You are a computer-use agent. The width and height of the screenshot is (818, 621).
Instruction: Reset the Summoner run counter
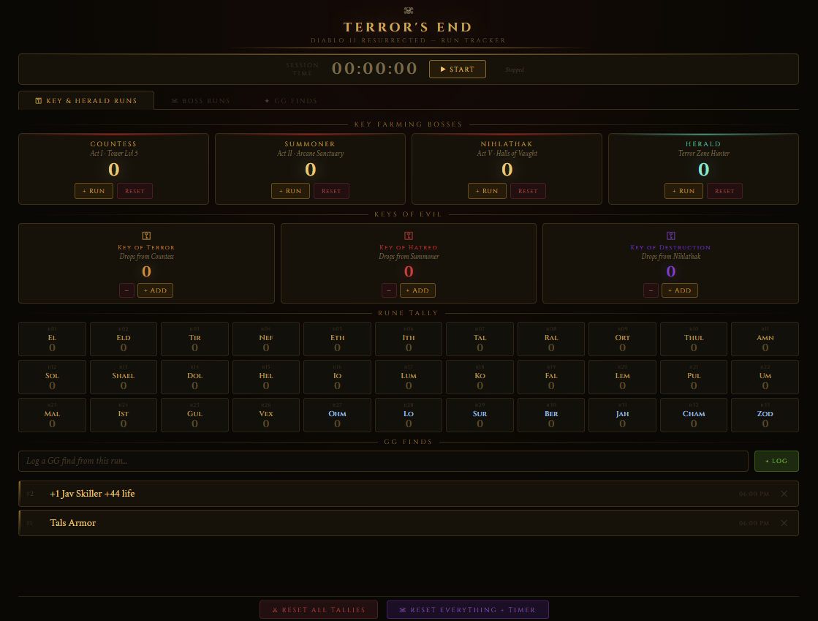coord(331,191)
